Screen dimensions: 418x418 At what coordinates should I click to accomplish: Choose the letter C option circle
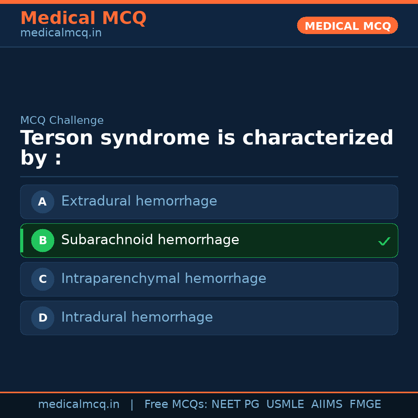point(43,279)
